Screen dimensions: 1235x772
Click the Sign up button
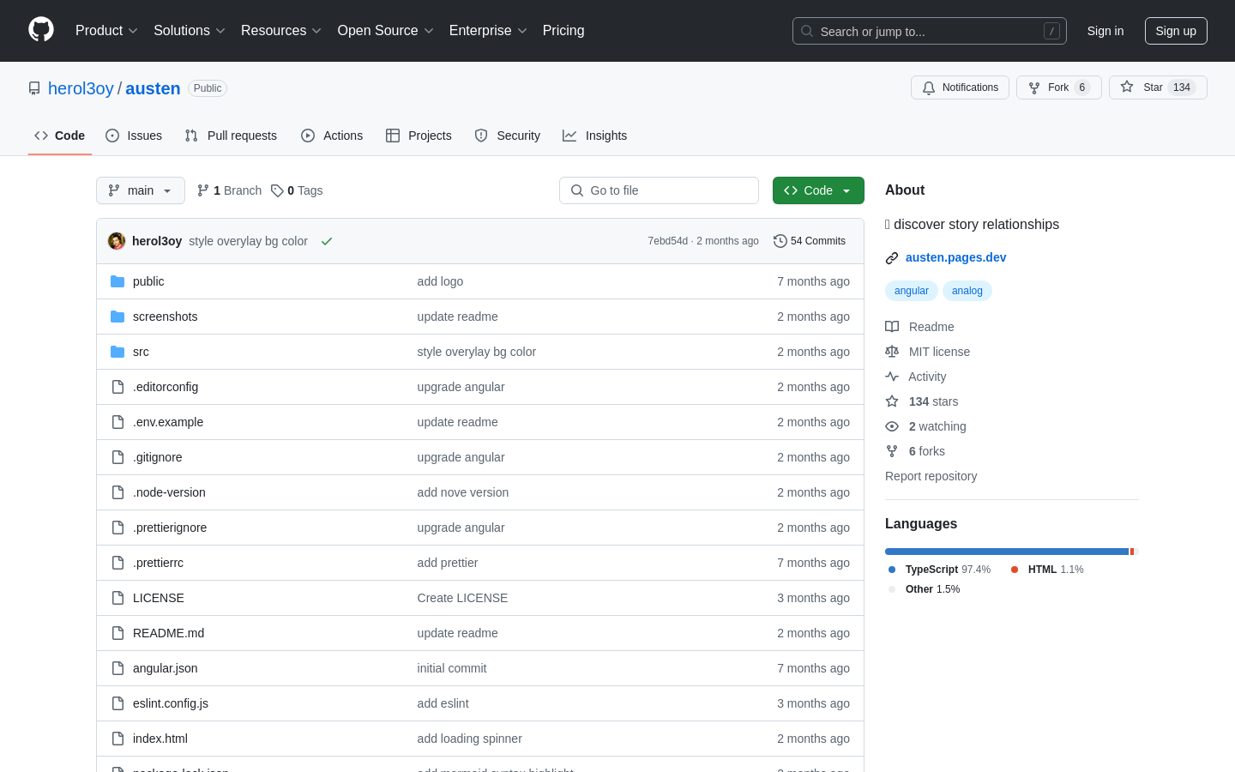tap(1176, 31)
